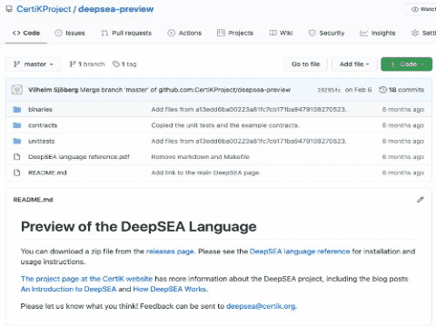This screenshot has height=327, width=436.
Task: Click the 'Preview of the DeepSEA Language' heading
Action: (x=139, y=226)
